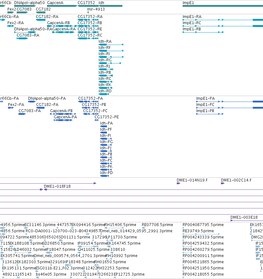The height and width of the screenshot is (279, 263).
Task: Click the DME1-018F18 BAC label
Action: [57, 186]
